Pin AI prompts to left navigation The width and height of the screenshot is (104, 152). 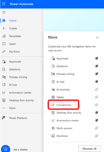(97, 89)
